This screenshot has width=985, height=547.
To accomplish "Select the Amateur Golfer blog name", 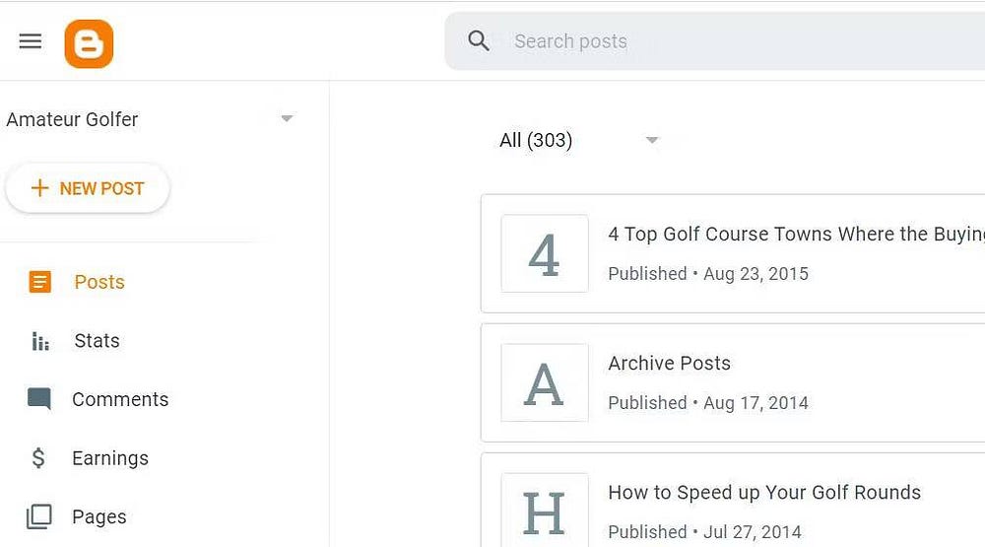I will tap(72, 119).
